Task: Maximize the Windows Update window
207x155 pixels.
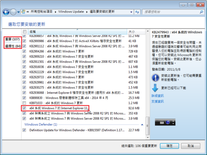Action: coord(192,5)
